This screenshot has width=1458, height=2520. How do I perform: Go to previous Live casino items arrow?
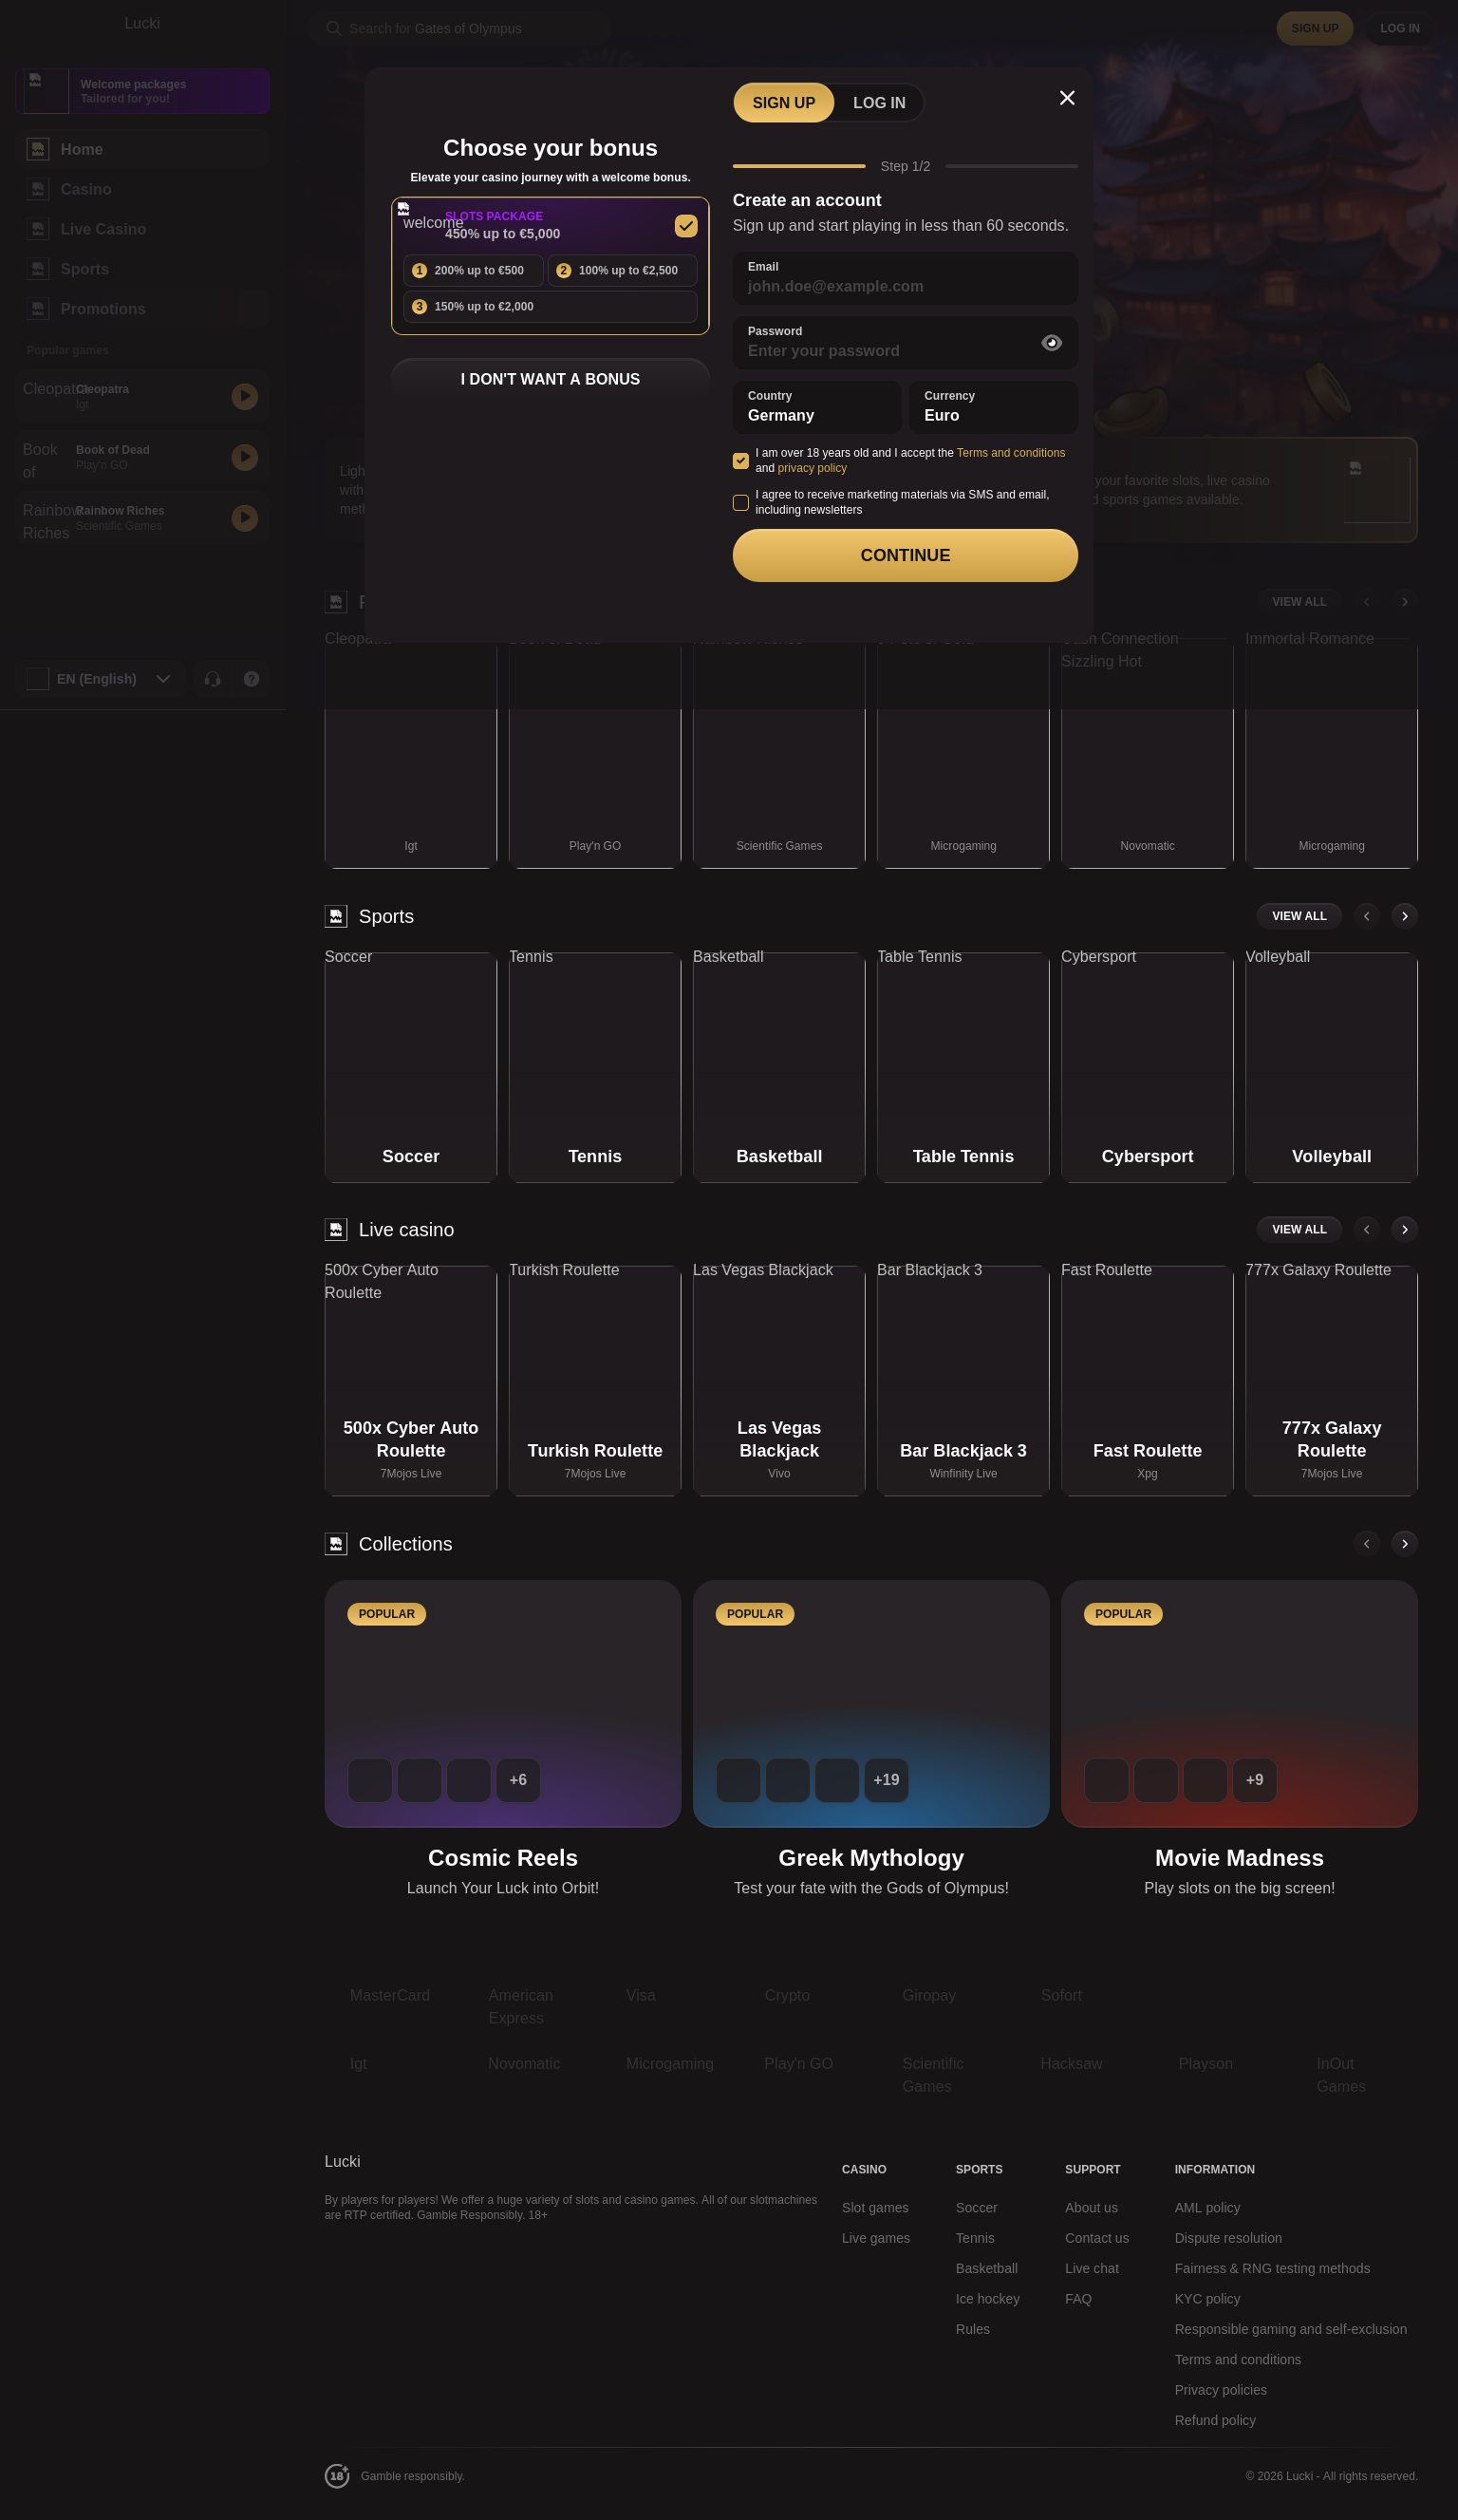pos(1366,1229)
